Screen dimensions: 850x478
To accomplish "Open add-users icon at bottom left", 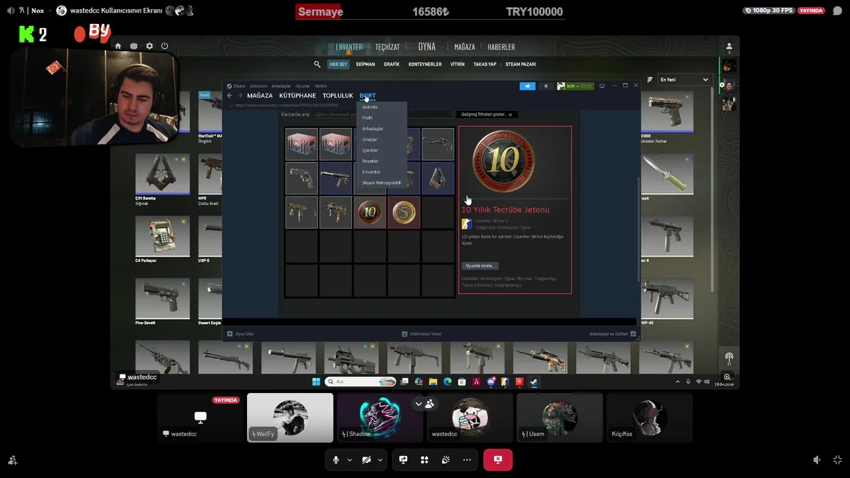I will click(x=12, y=459).
